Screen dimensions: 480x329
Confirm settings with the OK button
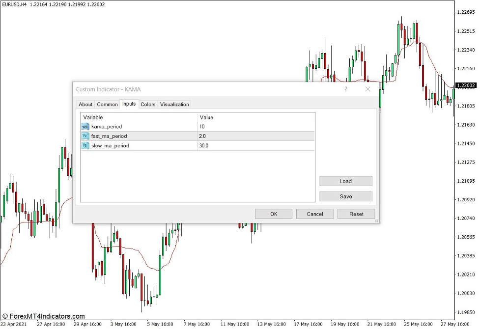pos(273,214)
